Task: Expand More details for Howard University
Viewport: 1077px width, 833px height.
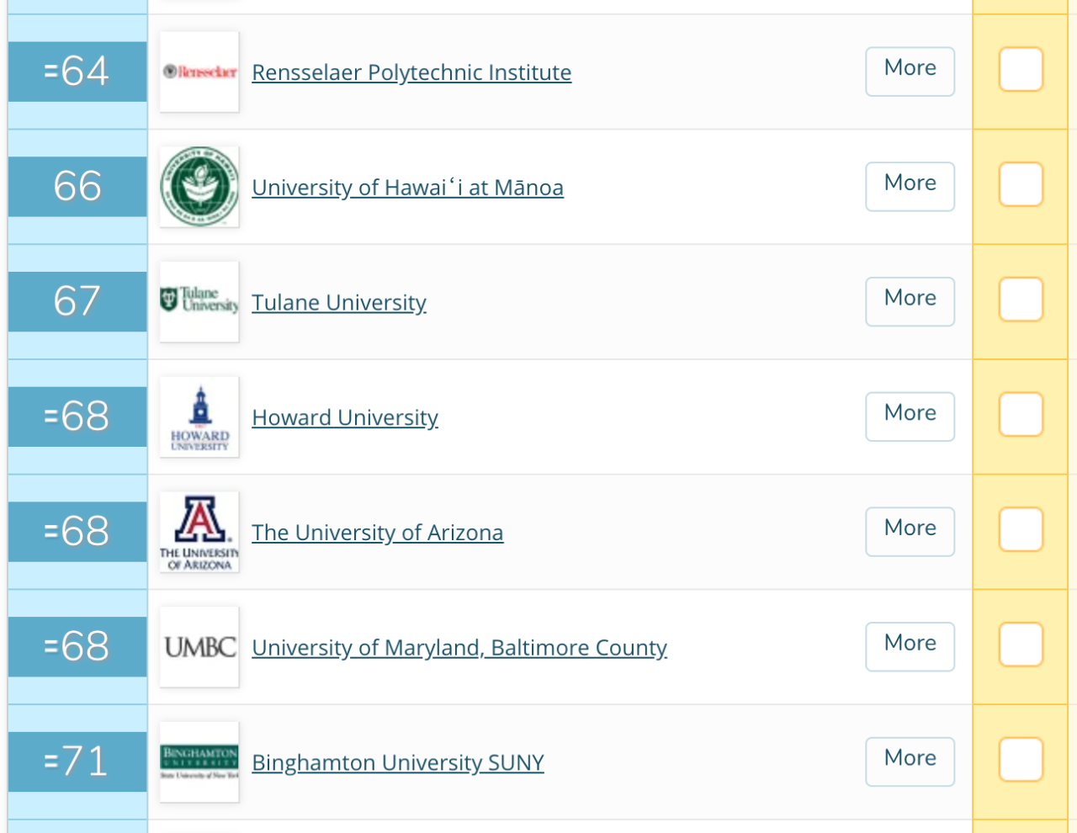Action: [x=910, y=416]
